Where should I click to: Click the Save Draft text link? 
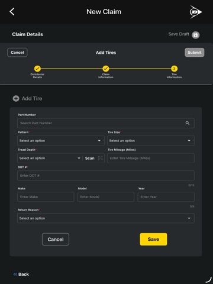pos(179,34)
